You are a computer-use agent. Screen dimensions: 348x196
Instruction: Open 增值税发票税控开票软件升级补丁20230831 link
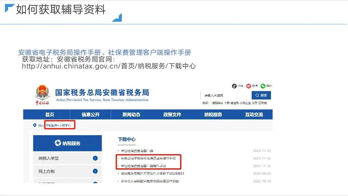[152, 173]
